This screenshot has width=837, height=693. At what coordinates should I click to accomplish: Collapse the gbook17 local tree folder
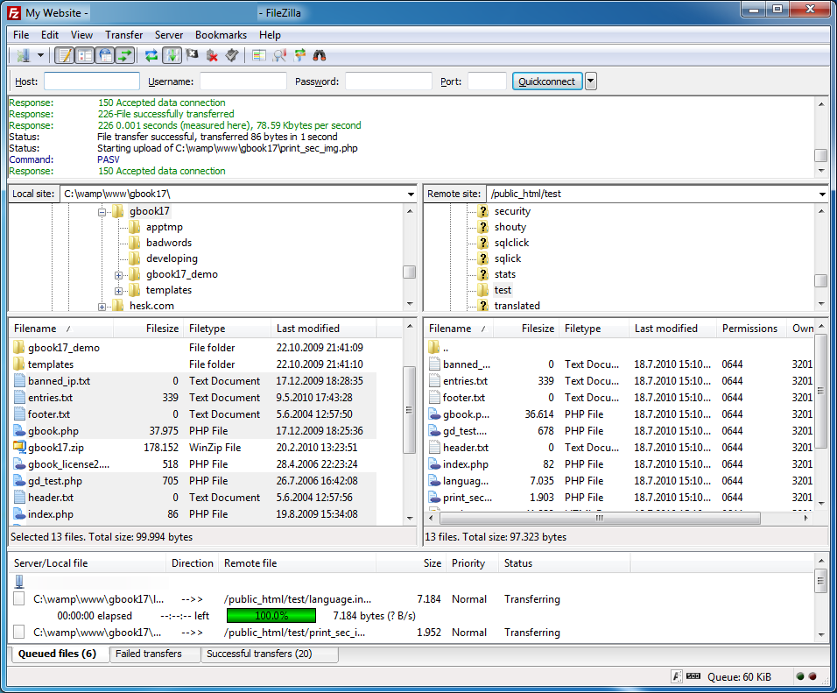pyautogui.click(x=102, y=212)
